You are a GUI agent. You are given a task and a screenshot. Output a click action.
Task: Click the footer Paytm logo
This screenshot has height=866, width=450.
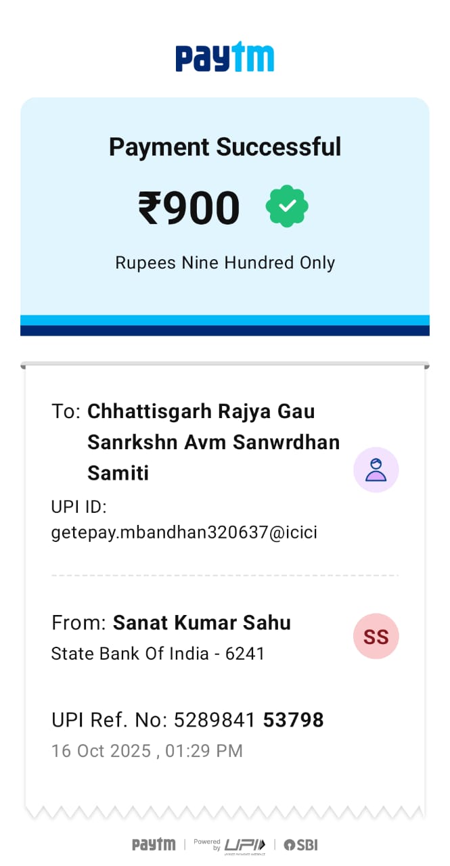tap(154, 844)
